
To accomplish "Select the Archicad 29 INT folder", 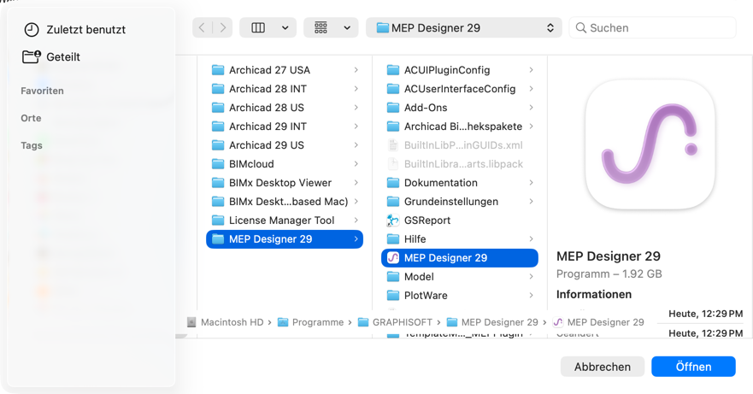I will point(285,126).
